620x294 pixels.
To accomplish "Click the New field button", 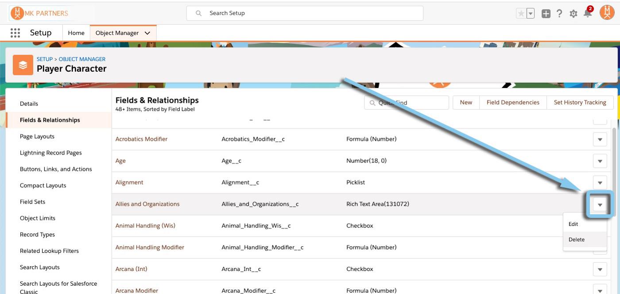I will tap(466, 102).
